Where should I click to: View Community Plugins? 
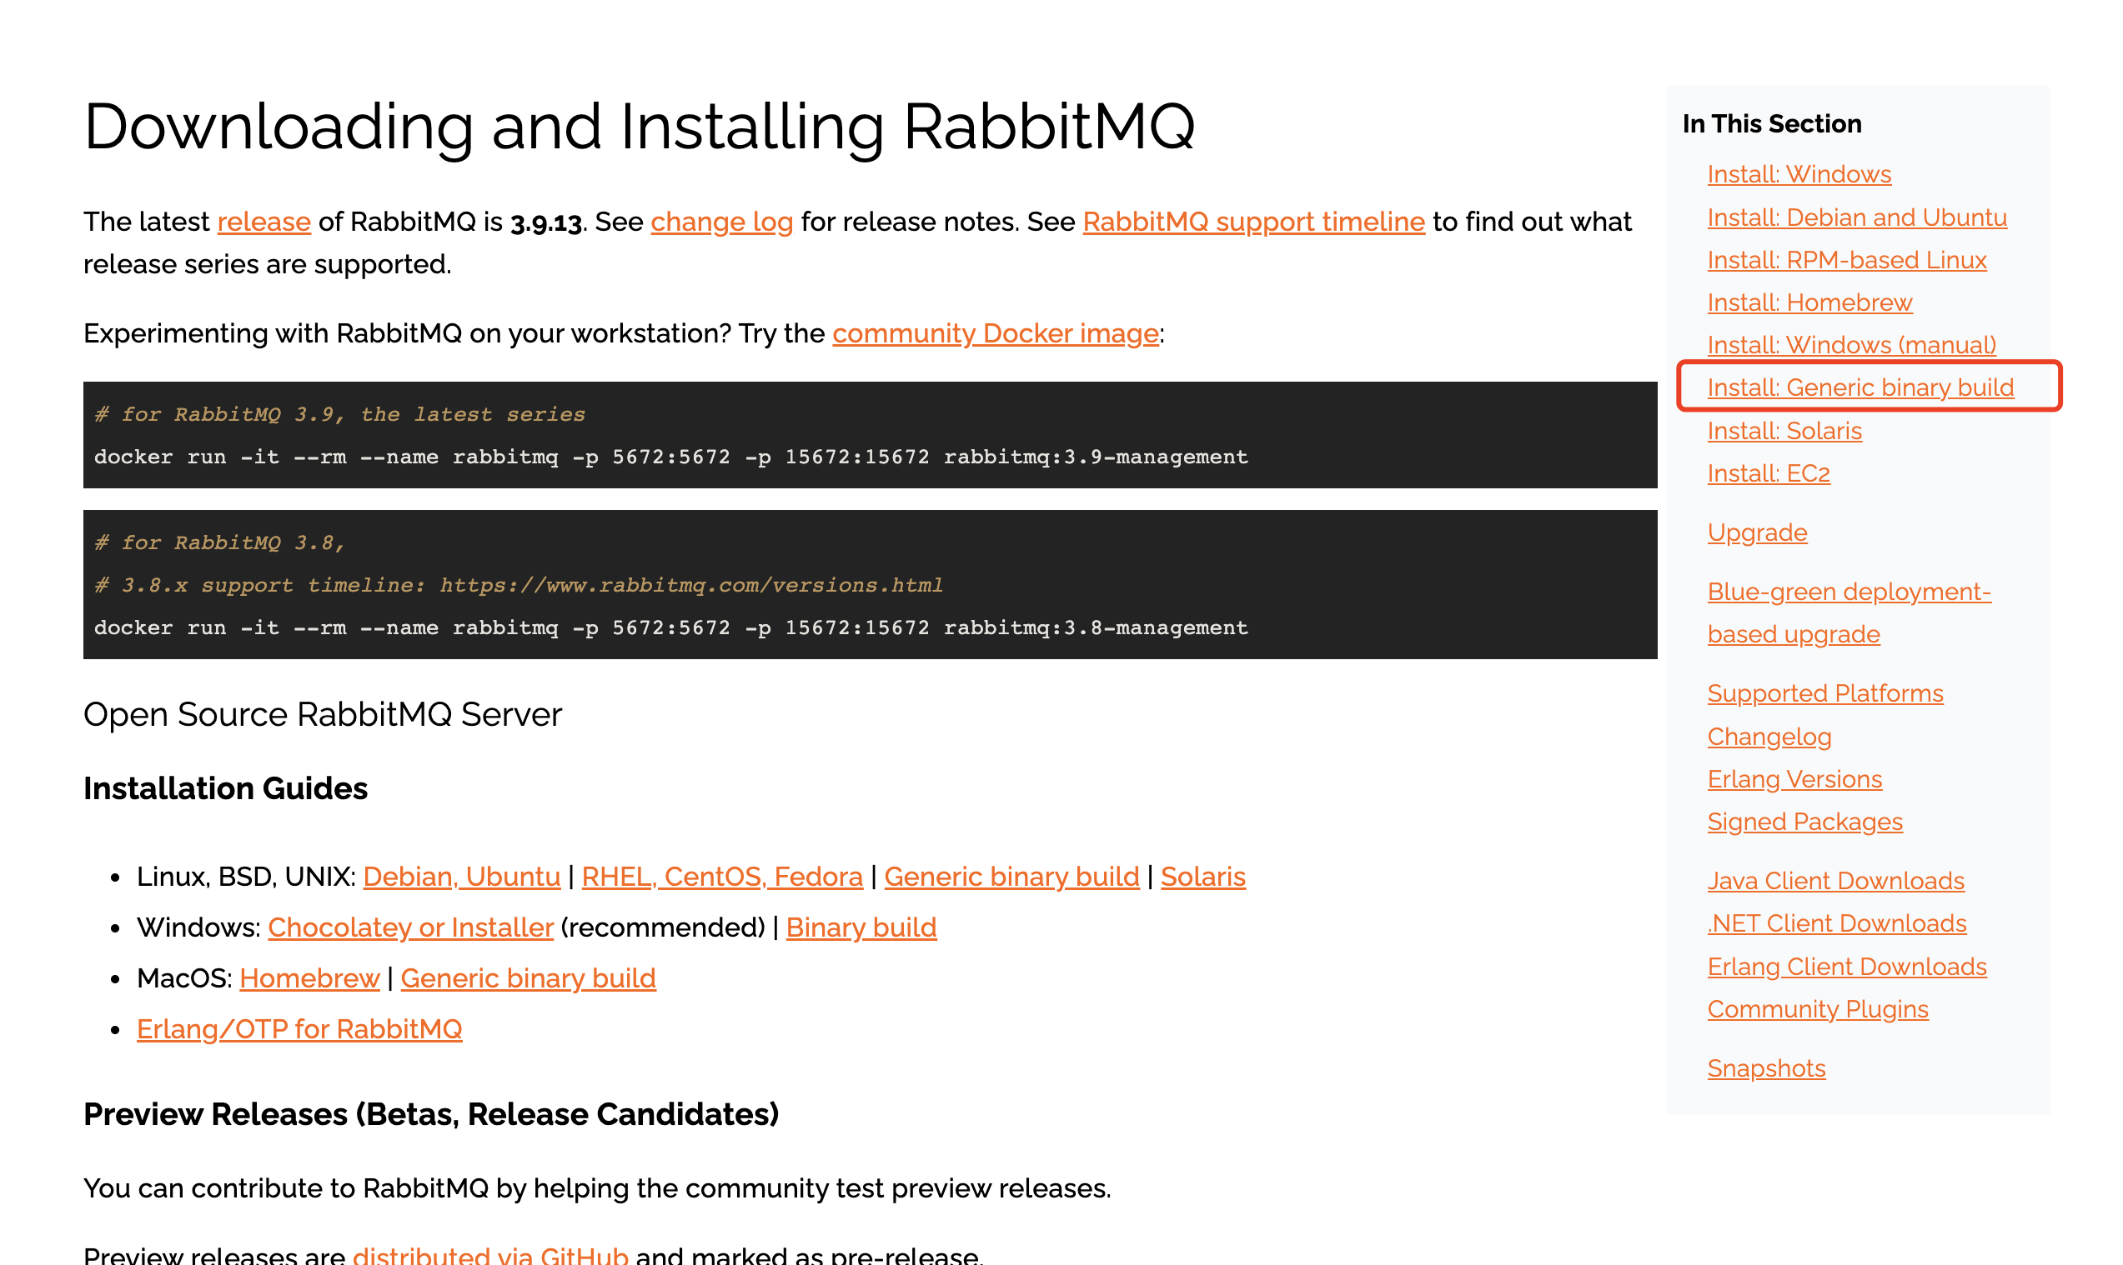(x=1818, y=1008)
